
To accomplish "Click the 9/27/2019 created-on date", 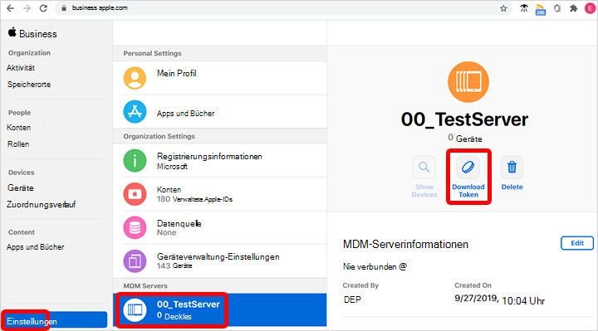I will [477, 299].
